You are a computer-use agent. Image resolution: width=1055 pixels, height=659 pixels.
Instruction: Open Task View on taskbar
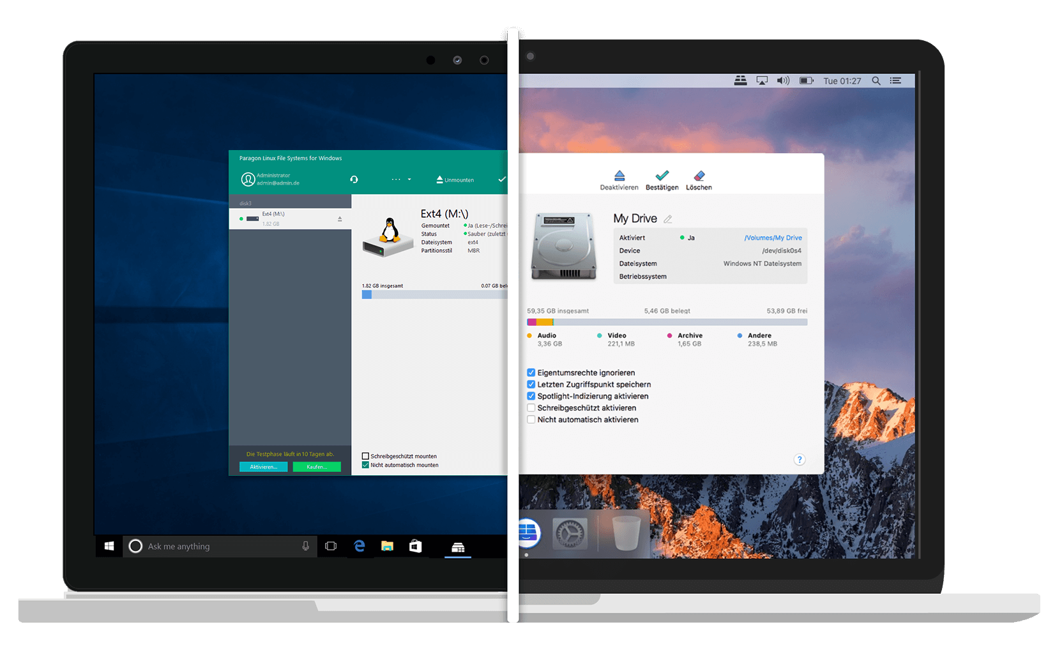coord(331,547)
